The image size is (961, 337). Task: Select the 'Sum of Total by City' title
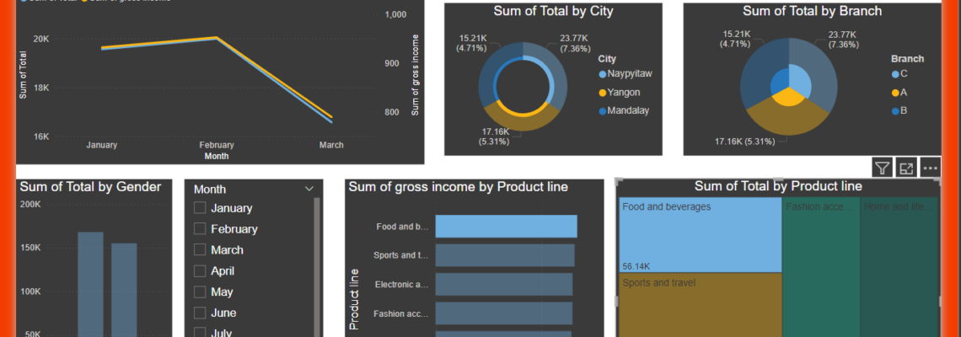[554, 11]
